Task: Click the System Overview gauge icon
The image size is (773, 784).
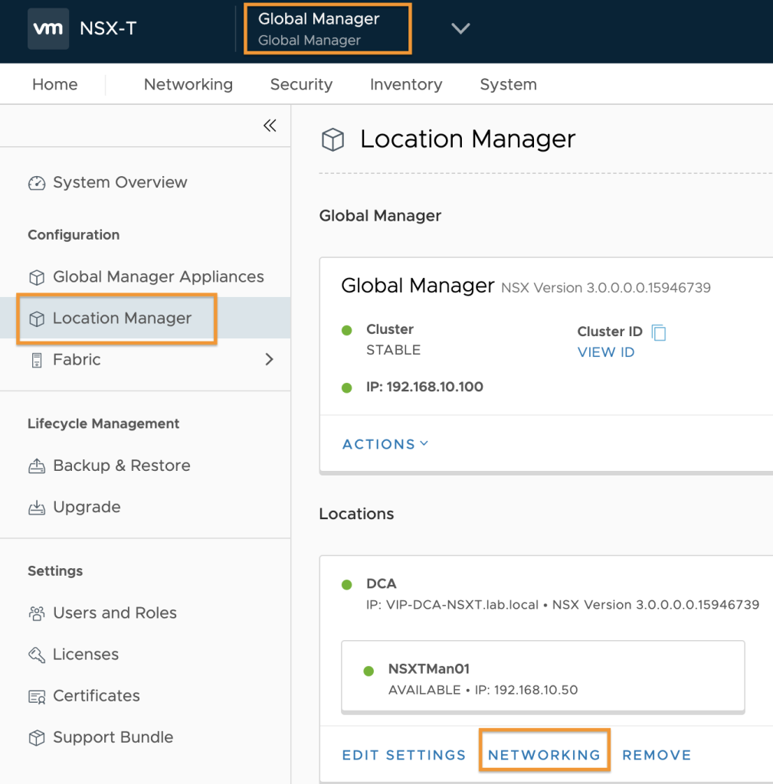Action: [37, 183]
